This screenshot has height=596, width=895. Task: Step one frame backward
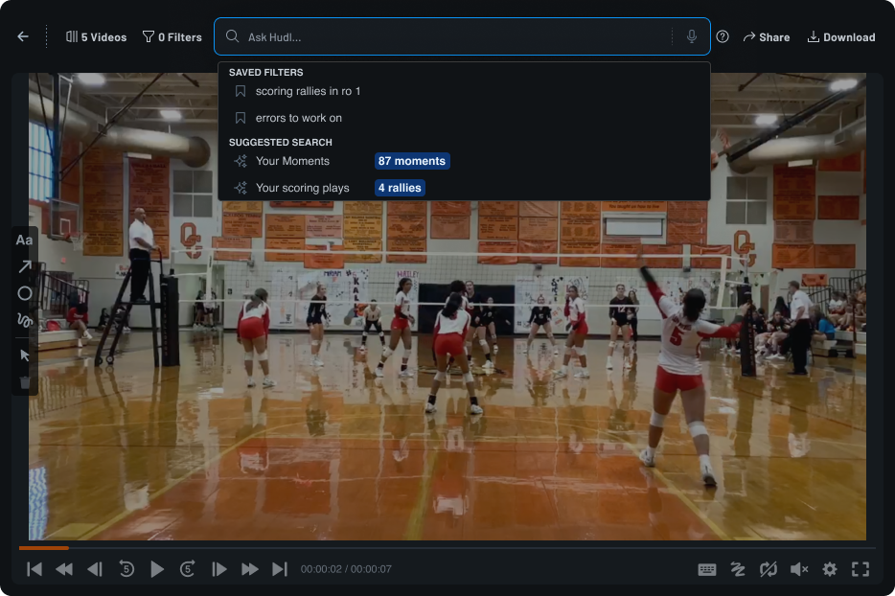(x=95, y=569)
